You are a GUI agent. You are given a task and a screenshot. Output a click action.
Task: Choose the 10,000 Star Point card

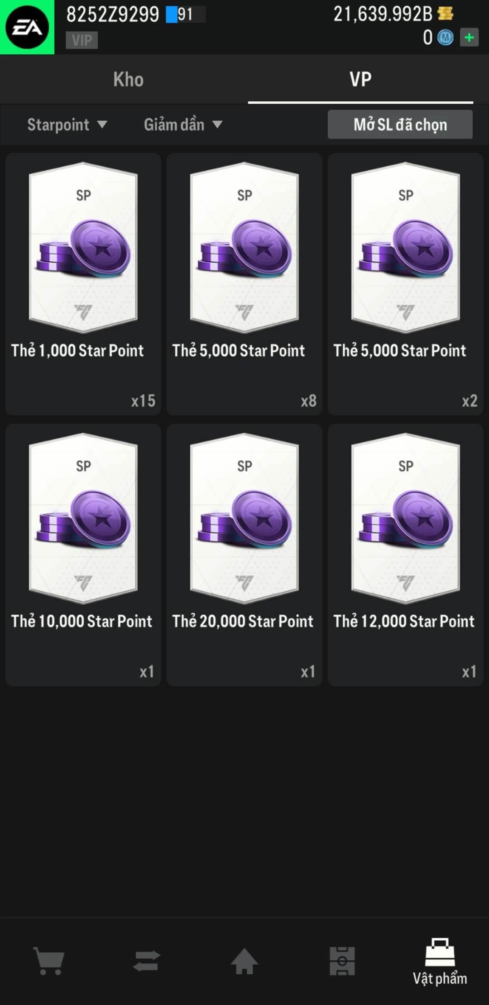[83, 555]
